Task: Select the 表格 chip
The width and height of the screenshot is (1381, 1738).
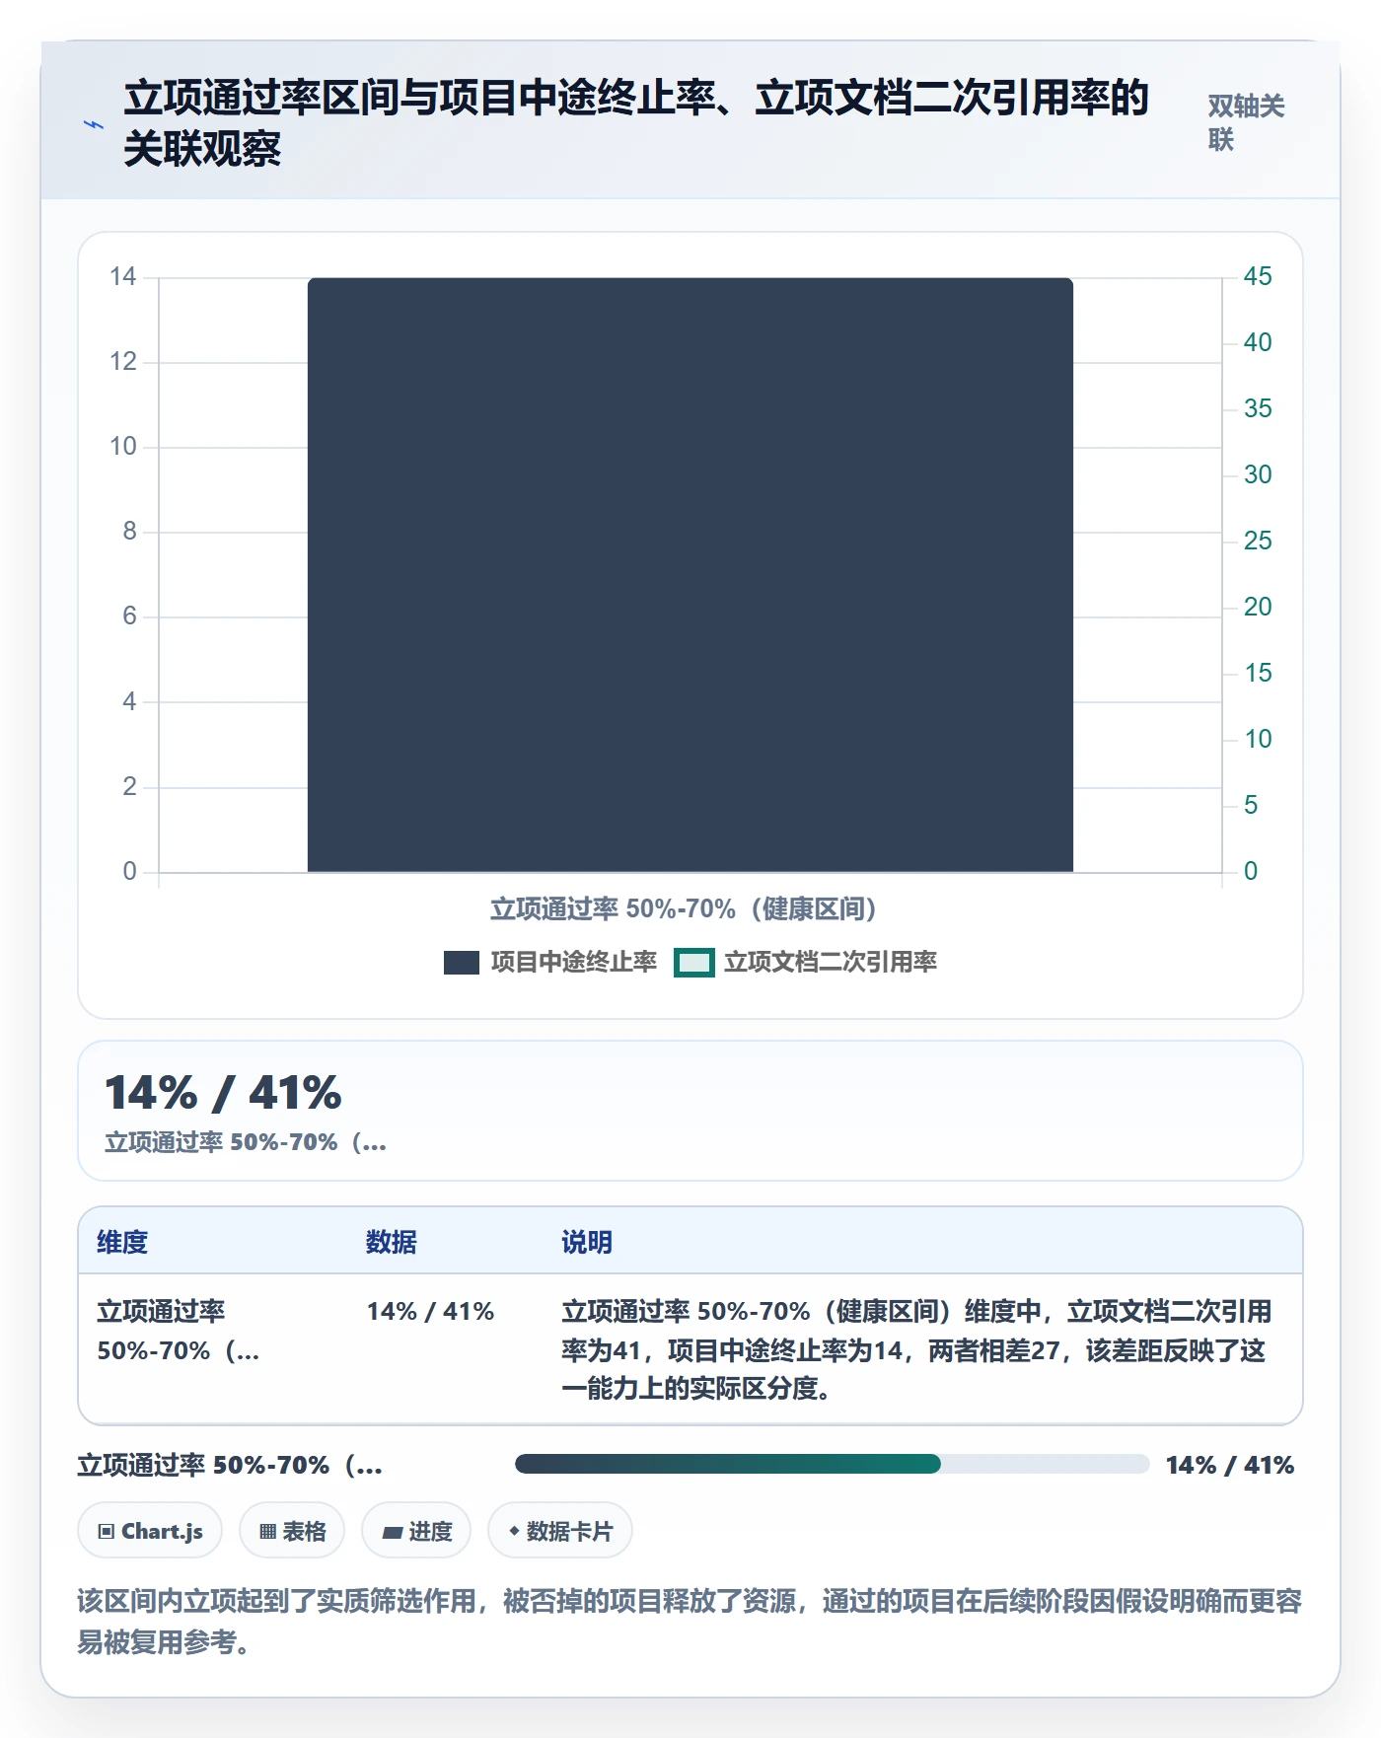Action: (292, 1531)
